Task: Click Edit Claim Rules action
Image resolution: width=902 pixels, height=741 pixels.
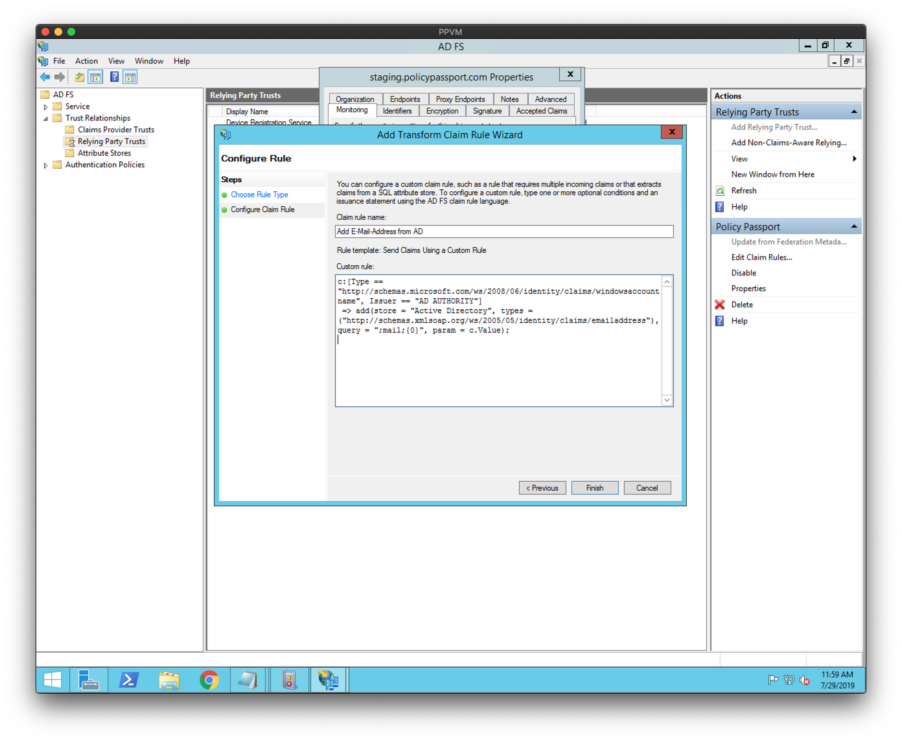Action: click(x=761, y=257)
